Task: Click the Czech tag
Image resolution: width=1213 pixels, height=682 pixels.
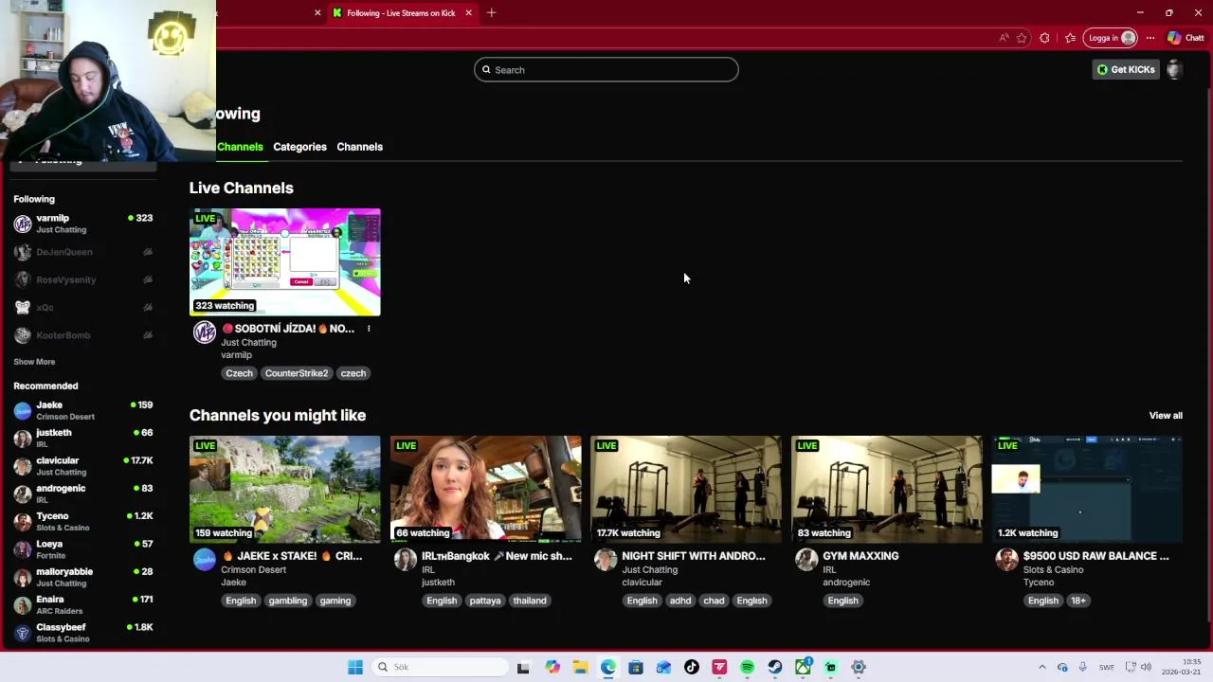Action: coord(239,373)
